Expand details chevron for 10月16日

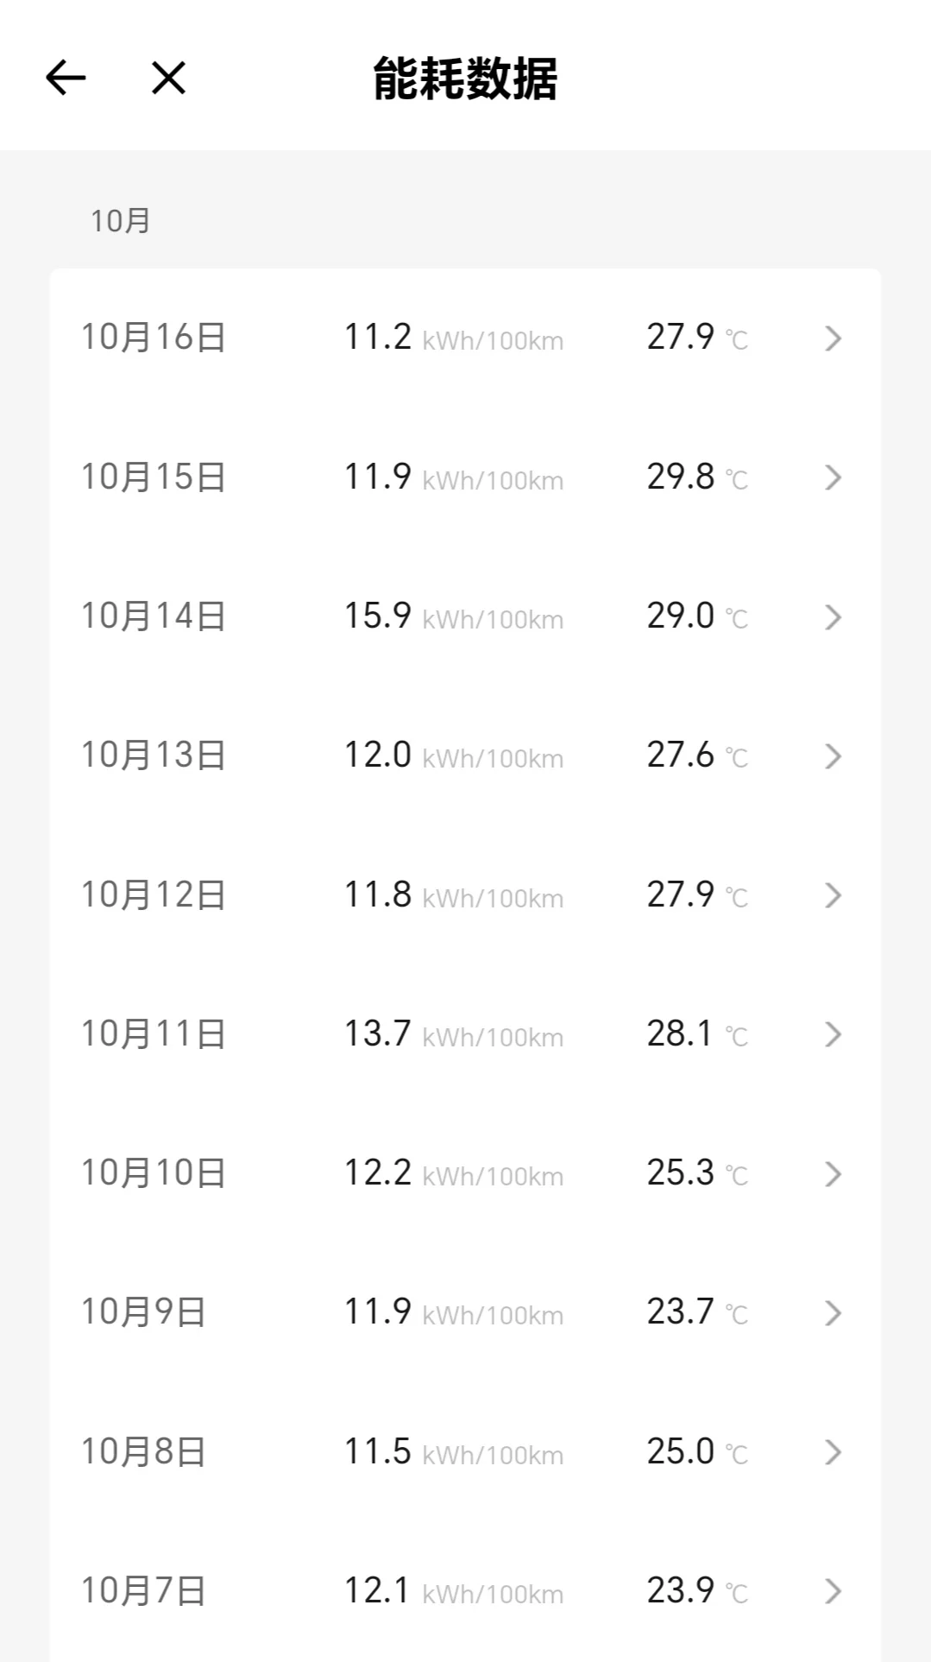coord(833,338)
